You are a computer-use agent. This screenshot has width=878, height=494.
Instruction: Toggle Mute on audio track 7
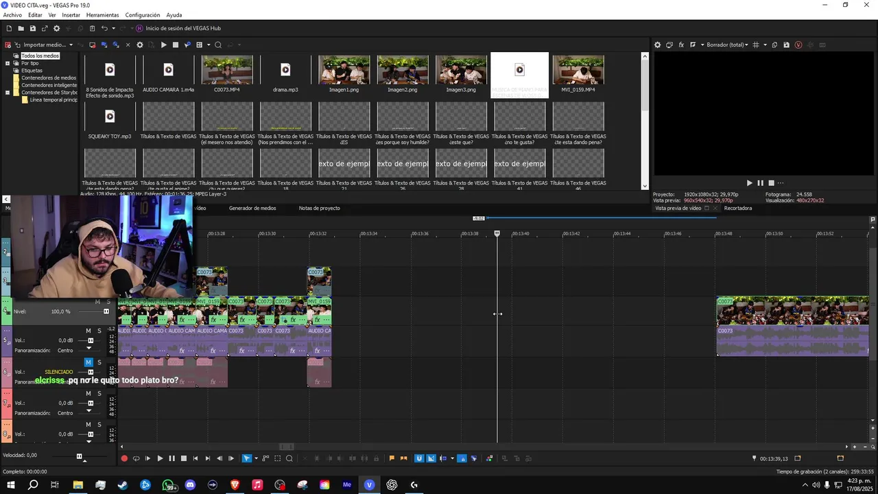[x=88, y=393]
